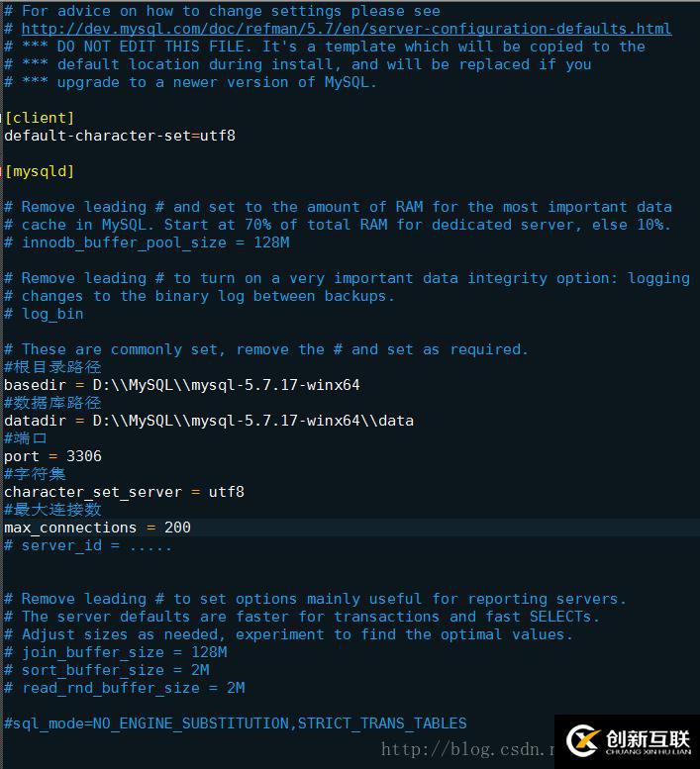Image resolution: width=700 pixels, height=769 pixels.
Task: Click the # log_bin comment line
Action: (x=44, y=314)
